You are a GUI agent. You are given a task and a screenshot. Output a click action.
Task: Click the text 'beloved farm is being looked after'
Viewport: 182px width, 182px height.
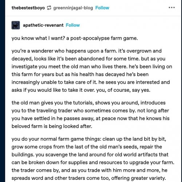(x=52, y=126)
